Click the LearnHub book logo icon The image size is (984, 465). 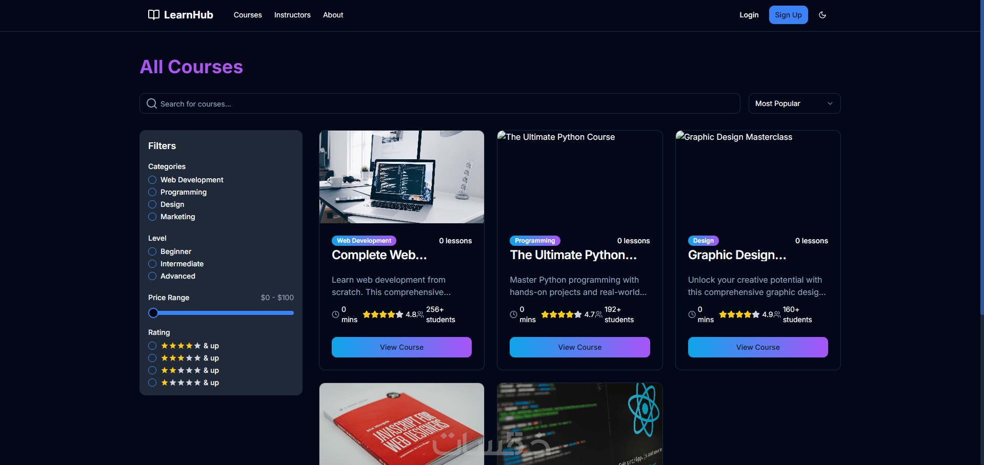(153, 15)
